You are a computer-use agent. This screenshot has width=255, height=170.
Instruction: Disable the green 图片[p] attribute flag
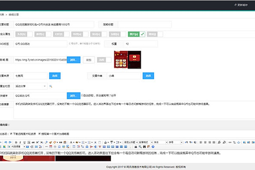point(137,34)
